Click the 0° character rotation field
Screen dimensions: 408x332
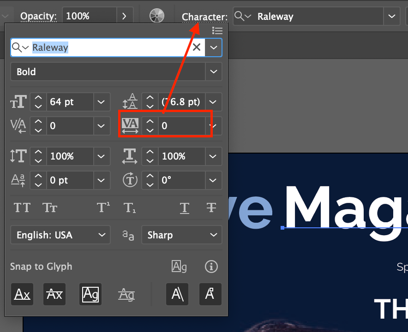(181, 180)
